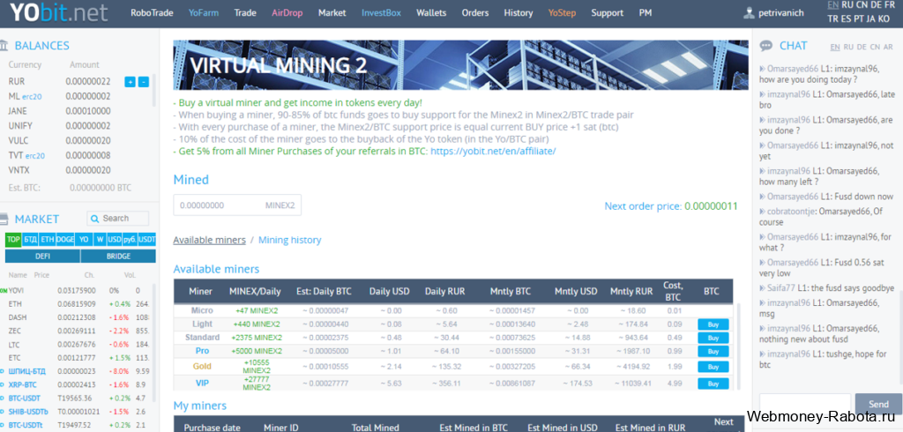Click the Balances panel icon
The height and width of the screenshot is (432, 903).
[x=4, y=46]
